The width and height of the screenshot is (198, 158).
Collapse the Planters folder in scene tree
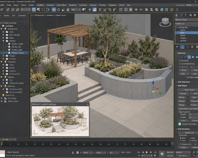tap(3, 41)
